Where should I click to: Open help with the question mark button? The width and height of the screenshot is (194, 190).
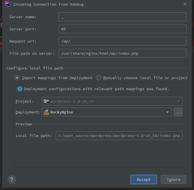click(12, 180)
